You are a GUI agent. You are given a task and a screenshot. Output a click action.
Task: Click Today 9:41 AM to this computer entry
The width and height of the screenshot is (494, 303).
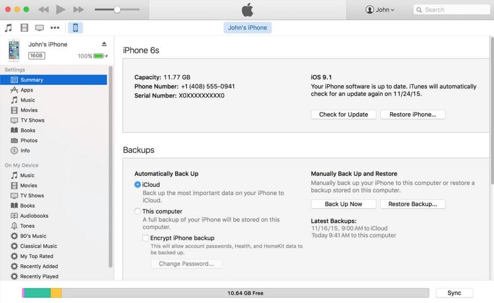pos(353,235)
